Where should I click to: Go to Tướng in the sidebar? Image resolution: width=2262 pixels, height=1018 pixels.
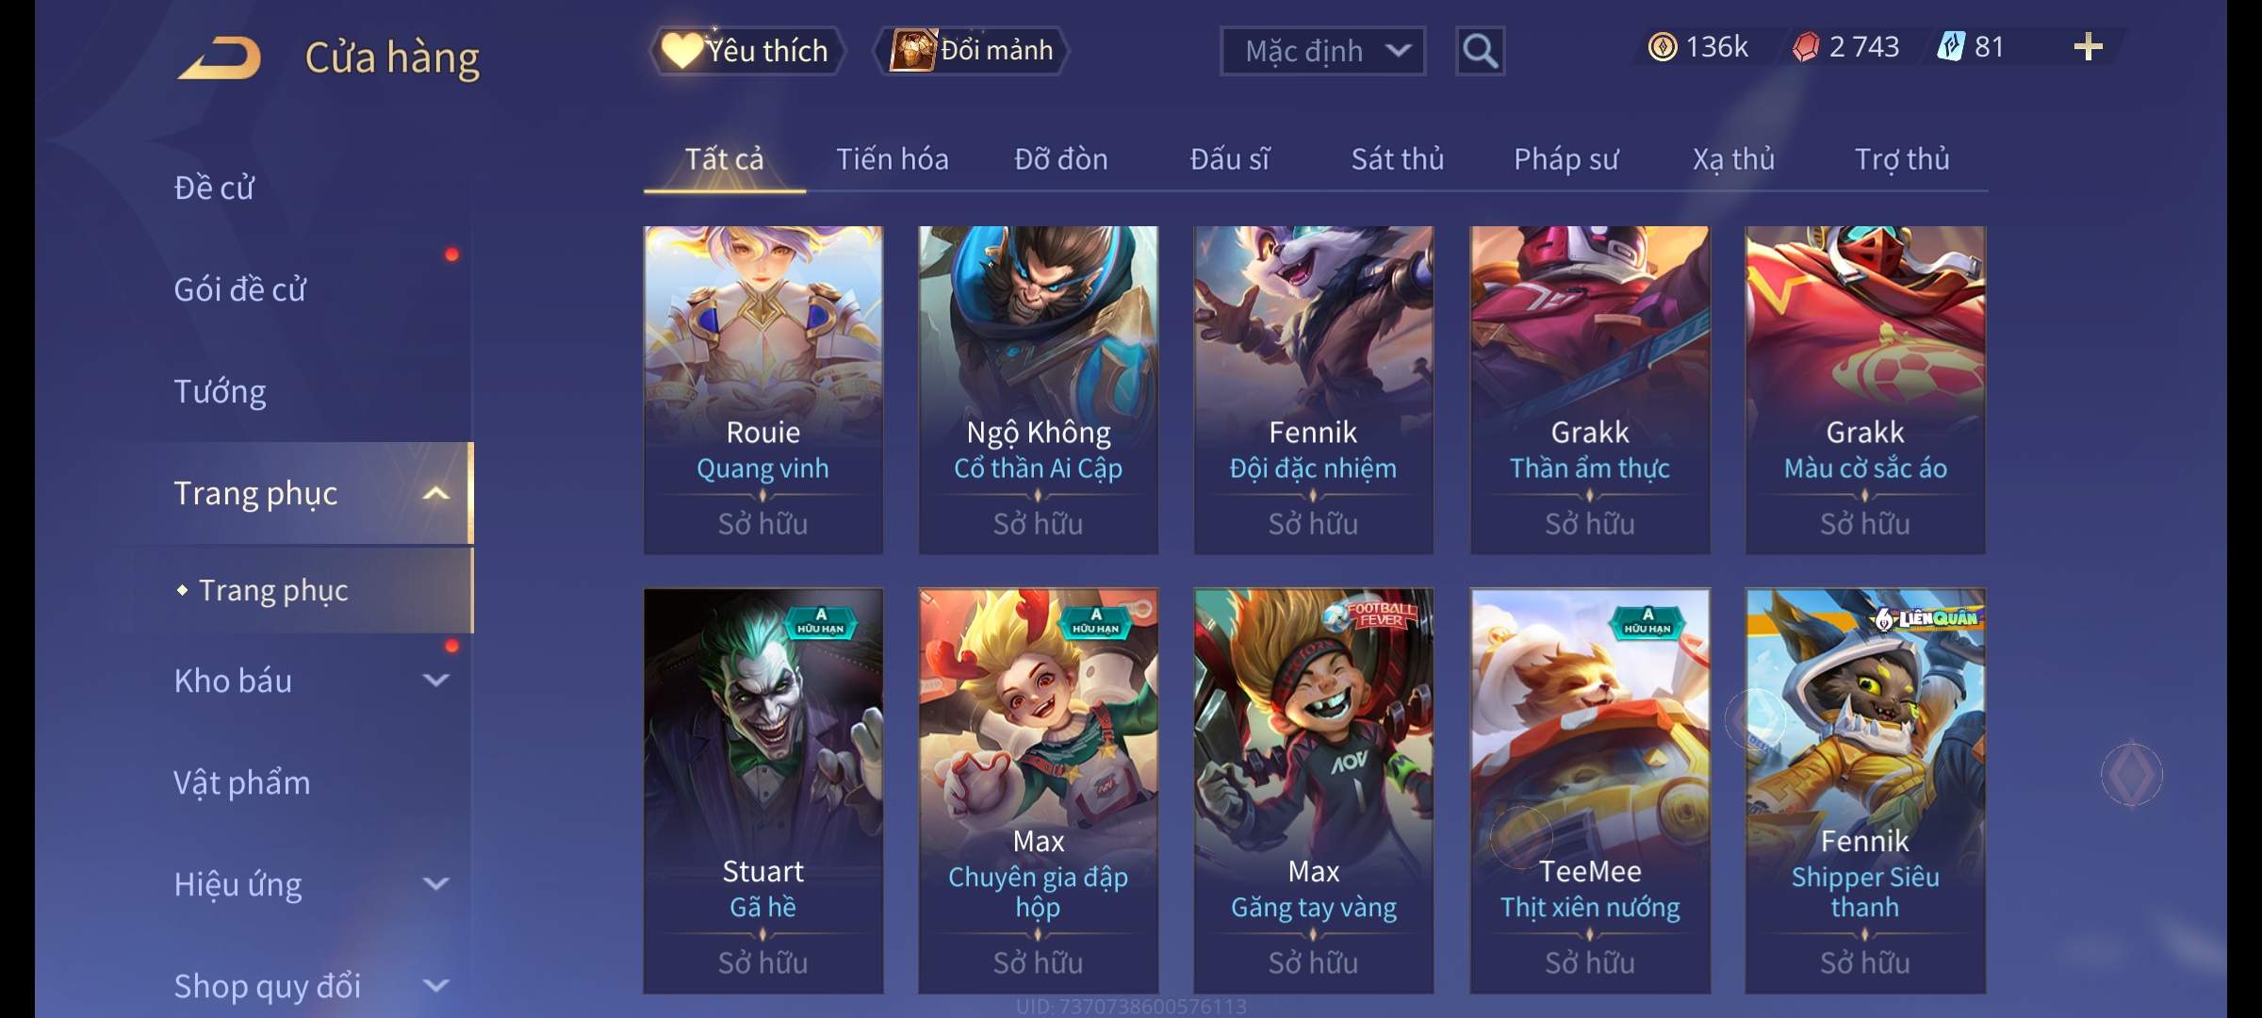[x=220, y=391]
